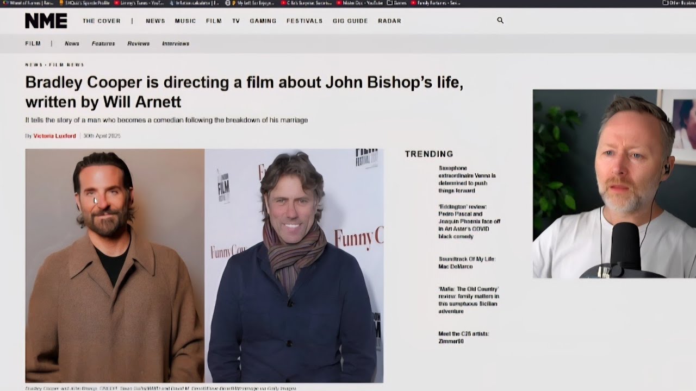Open the Inflation calculator bookmark

194,3
